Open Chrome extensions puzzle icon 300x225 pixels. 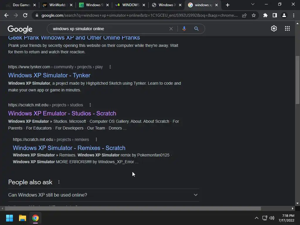pos(265,15)
